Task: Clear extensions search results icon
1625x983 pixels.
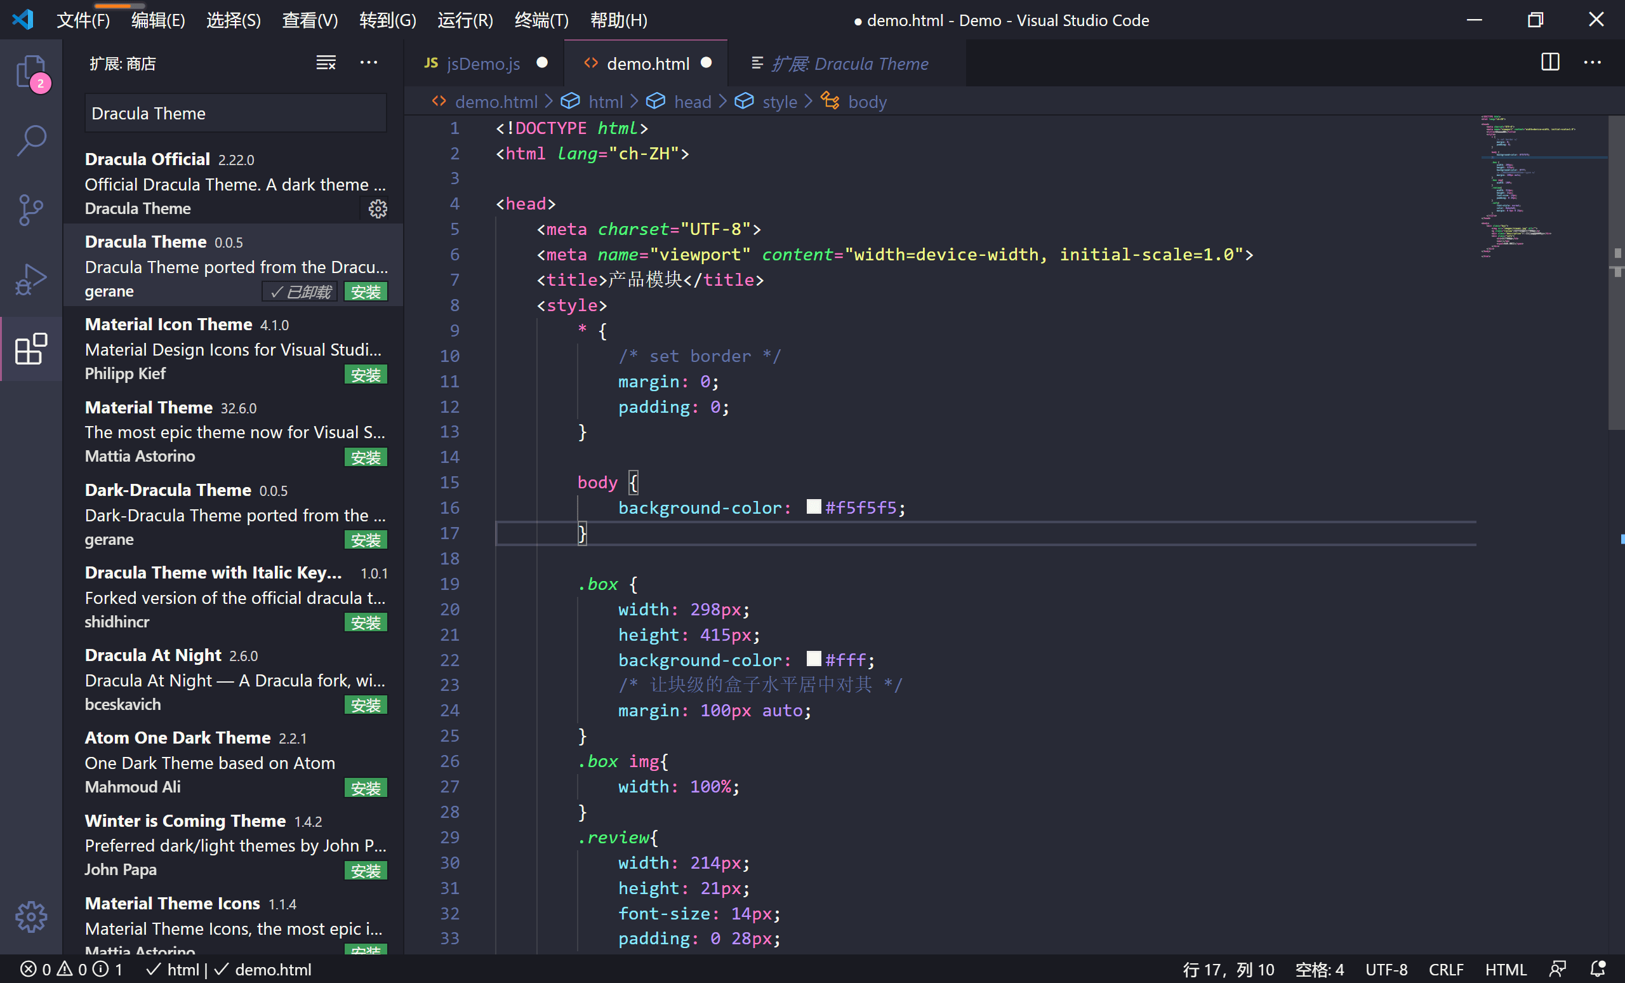Action: [x=326, y=64]
